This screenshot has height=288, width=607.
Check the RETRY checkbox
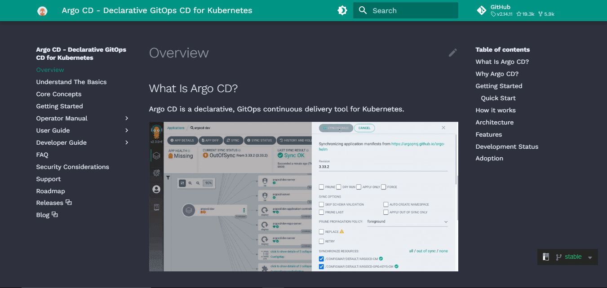point(321,241)
